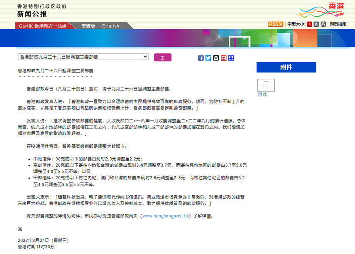This screenshot has height=254, width=355.
Task: Open the Hong Kong brand logo
Action: [x=320, y=10]
